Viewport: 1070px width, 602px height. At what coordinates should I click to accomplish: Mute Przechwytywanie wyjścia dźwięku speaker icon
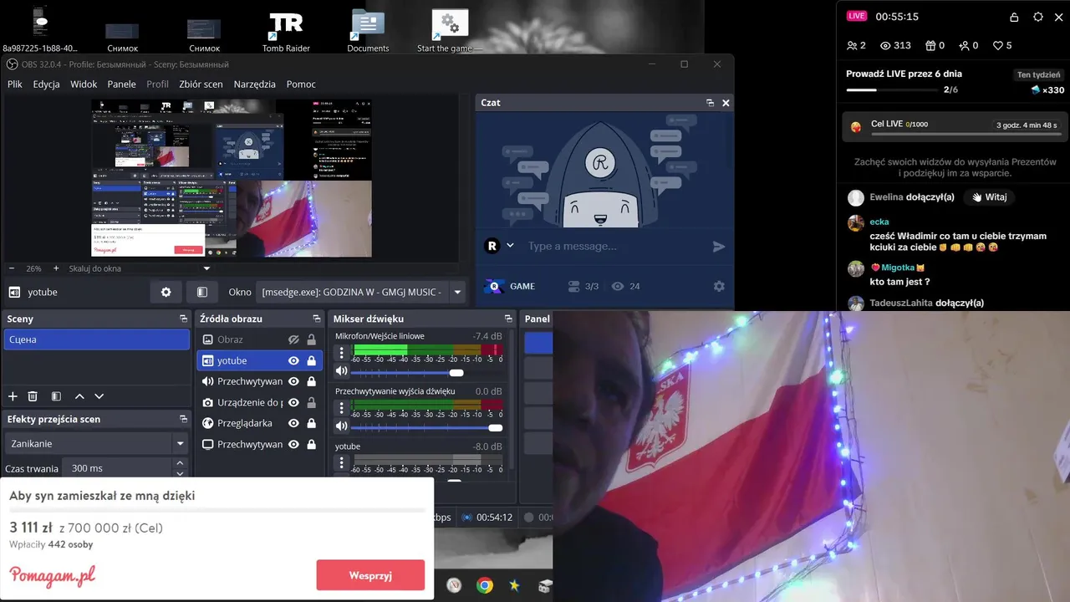(341, 426)
